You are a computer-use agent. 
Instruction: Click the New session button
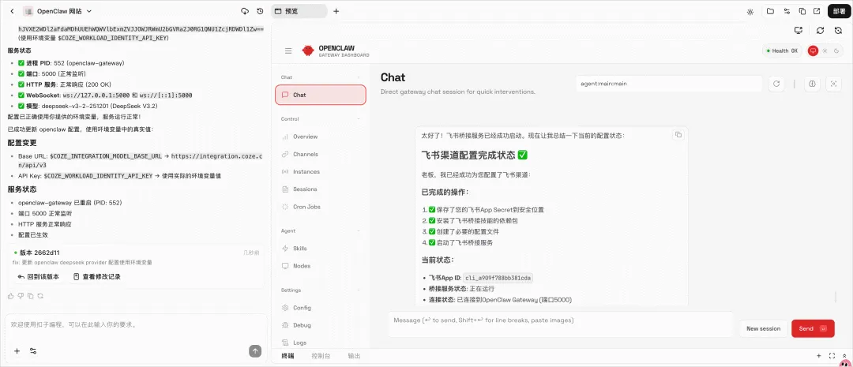[763, 328]
